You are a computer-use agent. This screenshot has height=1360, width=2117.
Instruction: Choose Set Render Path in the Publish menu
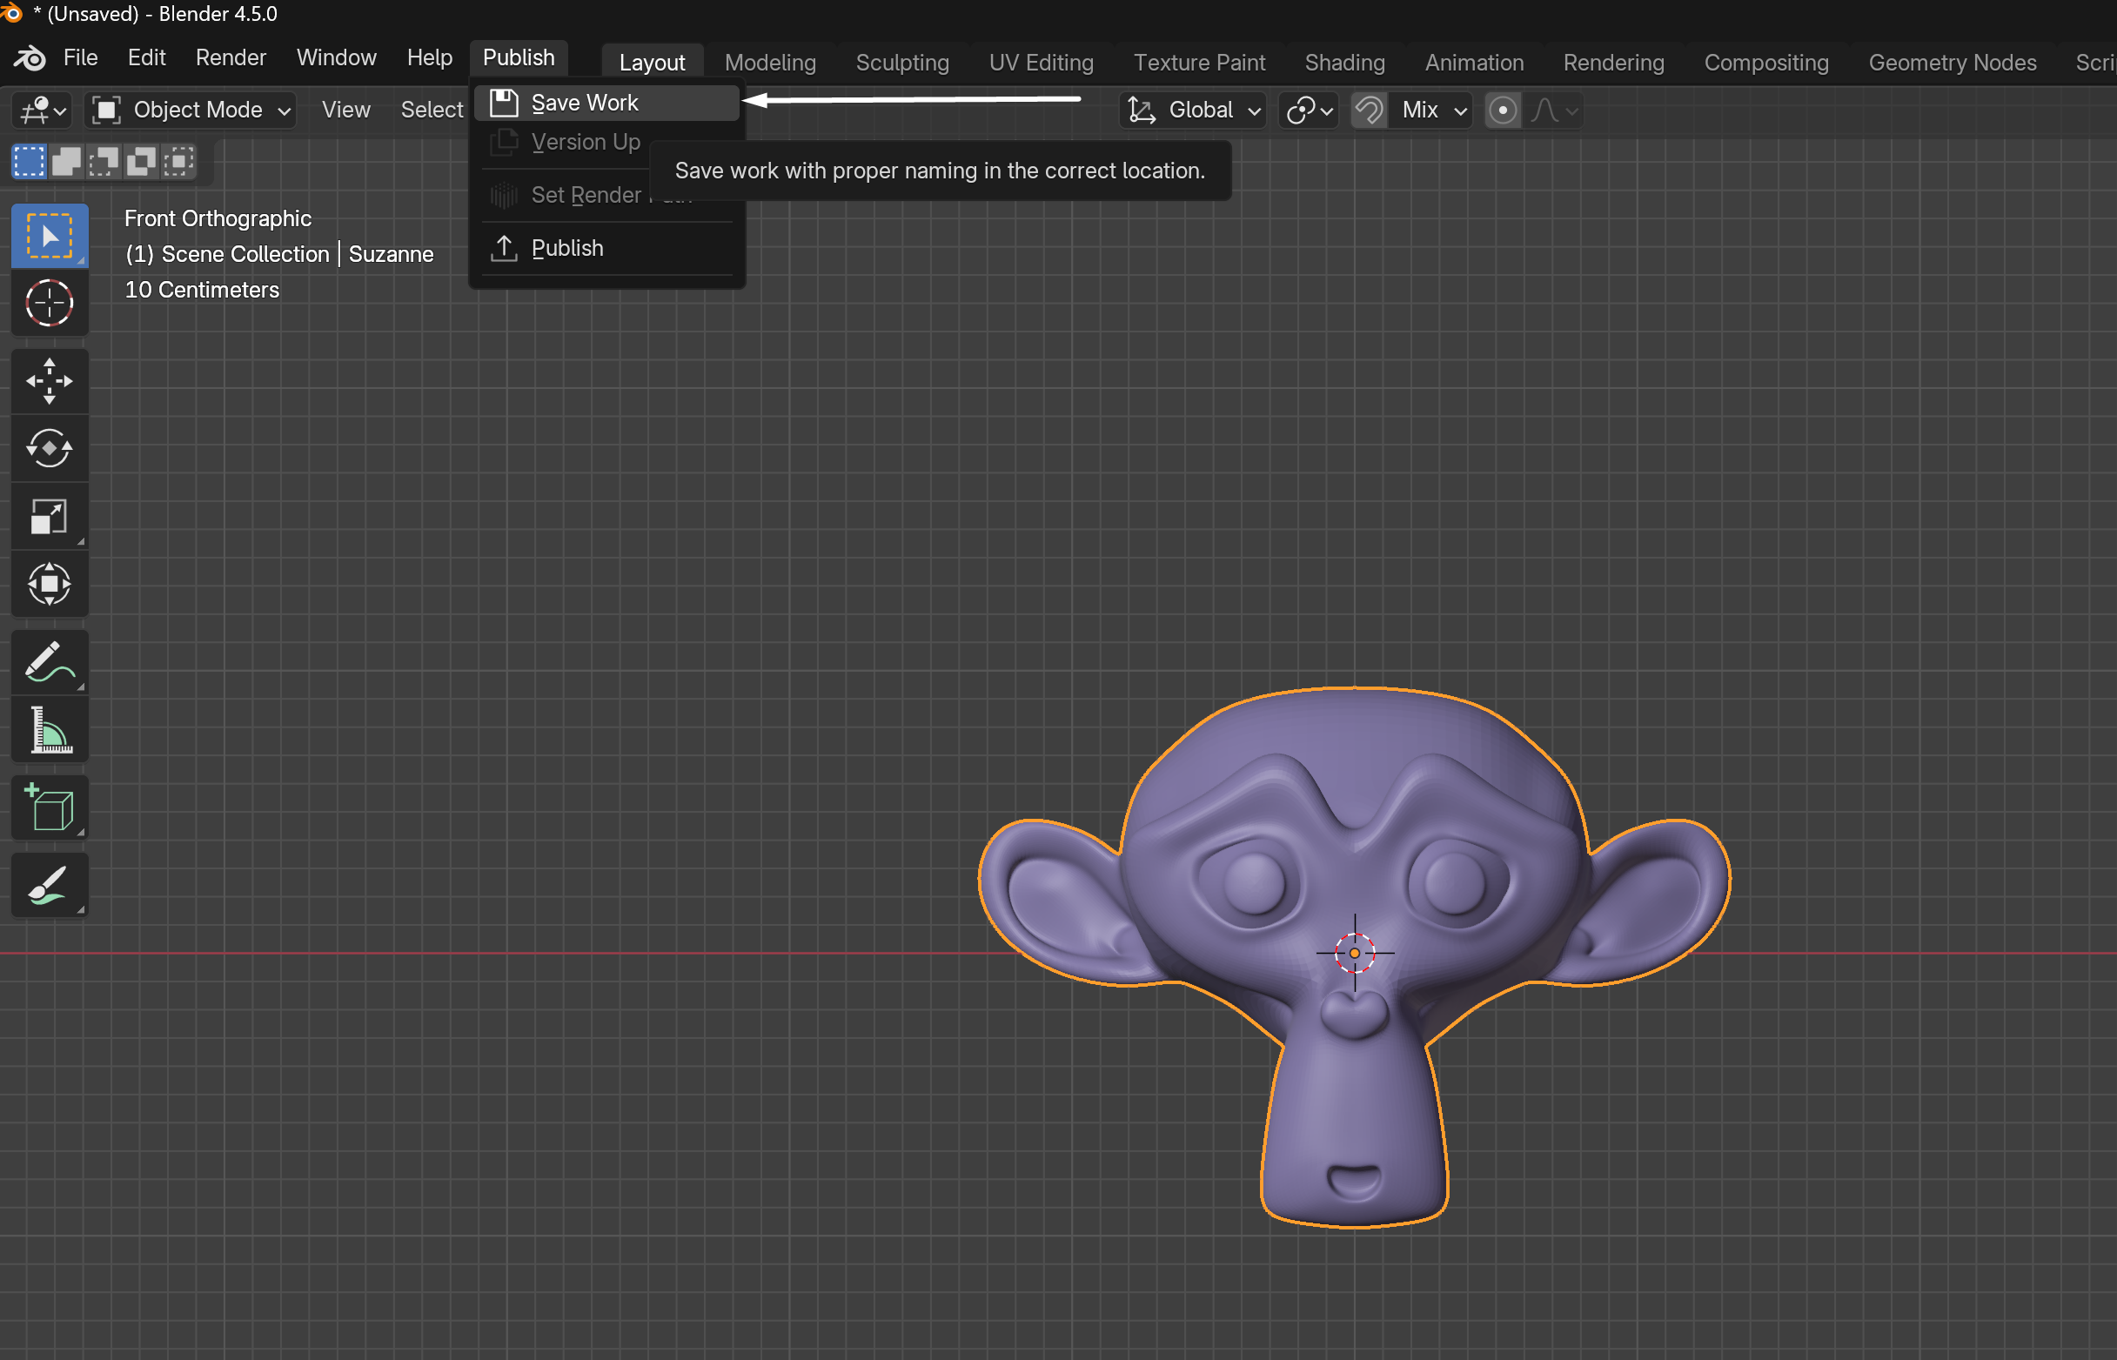606,195
